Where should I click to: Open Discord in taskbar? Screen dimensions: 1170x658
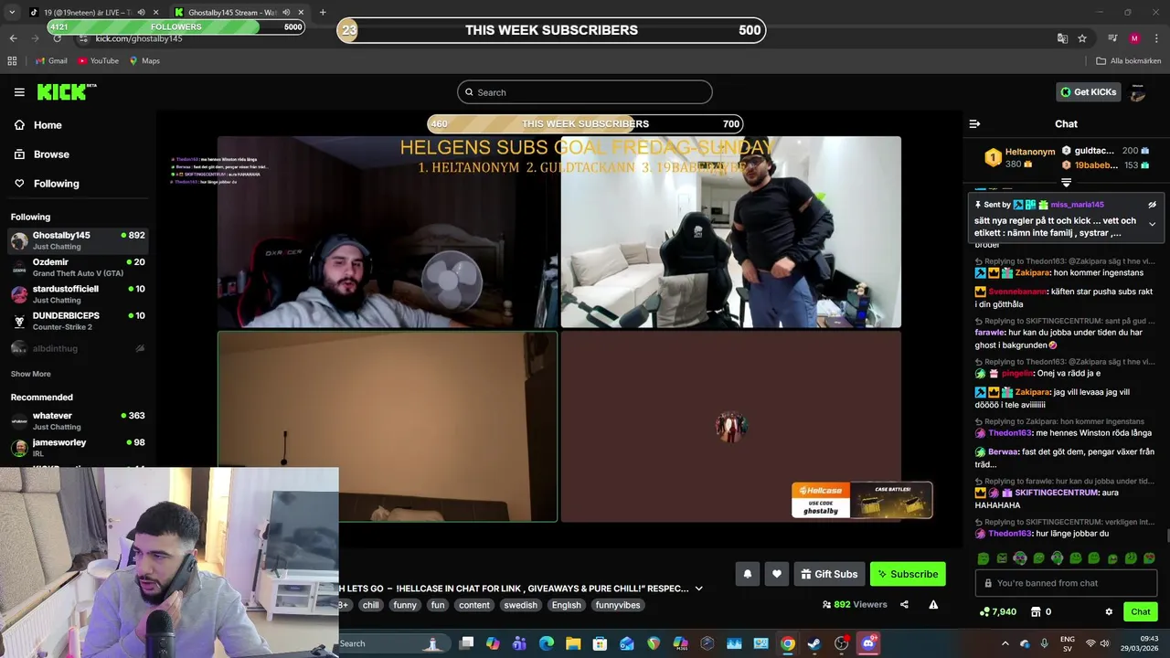point(868,643)
